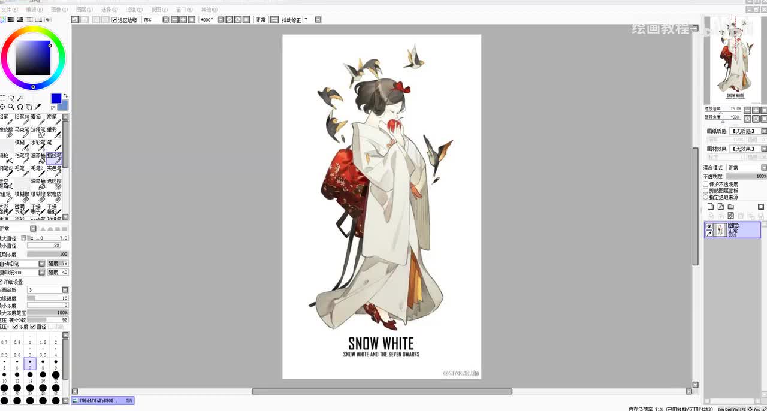This screenshot has width=767, height=411.
Task: Toggle the color wheel panel display
Action: pos(2,19)
